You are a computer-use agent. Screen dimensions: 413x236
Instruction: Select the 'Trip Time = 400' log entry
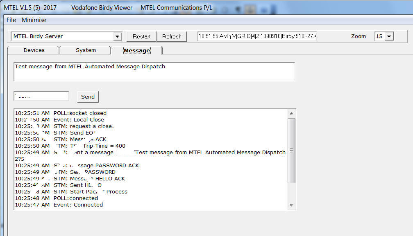click(x=70, y=146)
